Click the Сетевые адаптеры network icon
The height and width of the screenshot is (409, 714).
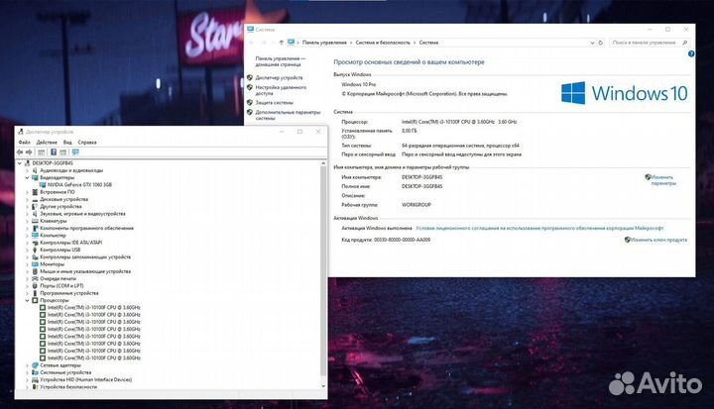(x=35, y=365)
